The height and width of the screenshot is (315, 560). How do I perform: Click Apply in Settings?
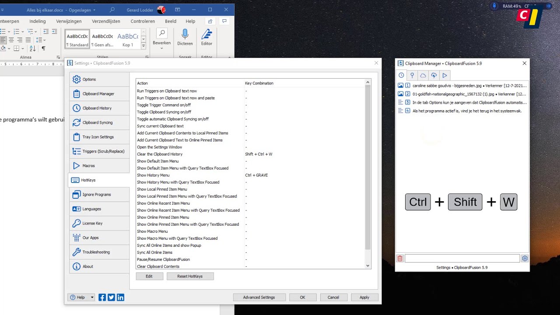click(364, 297)
